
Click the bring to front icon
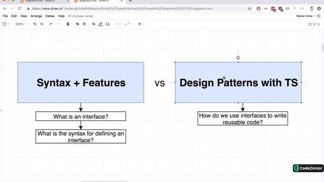77,24
